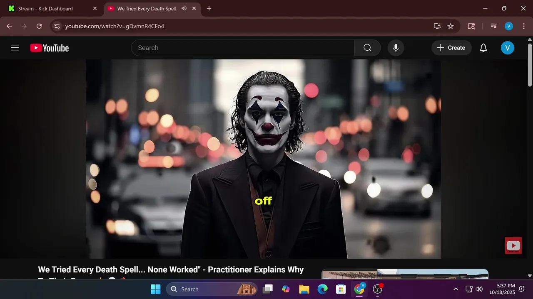Open network status in system tray
This screenshot has height=299, width=533.
pyautogui.click(x=469, y=289)
